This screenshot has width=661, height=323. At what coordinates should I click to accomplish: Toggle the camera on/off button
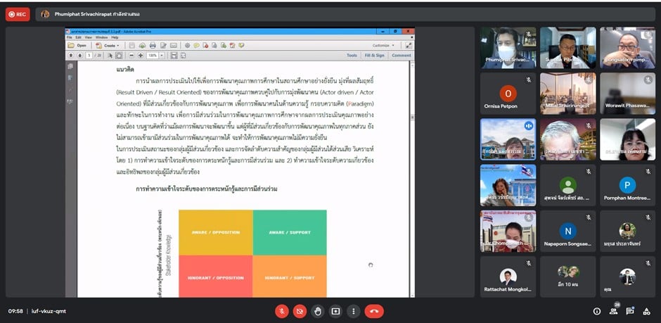coord(300,310)
